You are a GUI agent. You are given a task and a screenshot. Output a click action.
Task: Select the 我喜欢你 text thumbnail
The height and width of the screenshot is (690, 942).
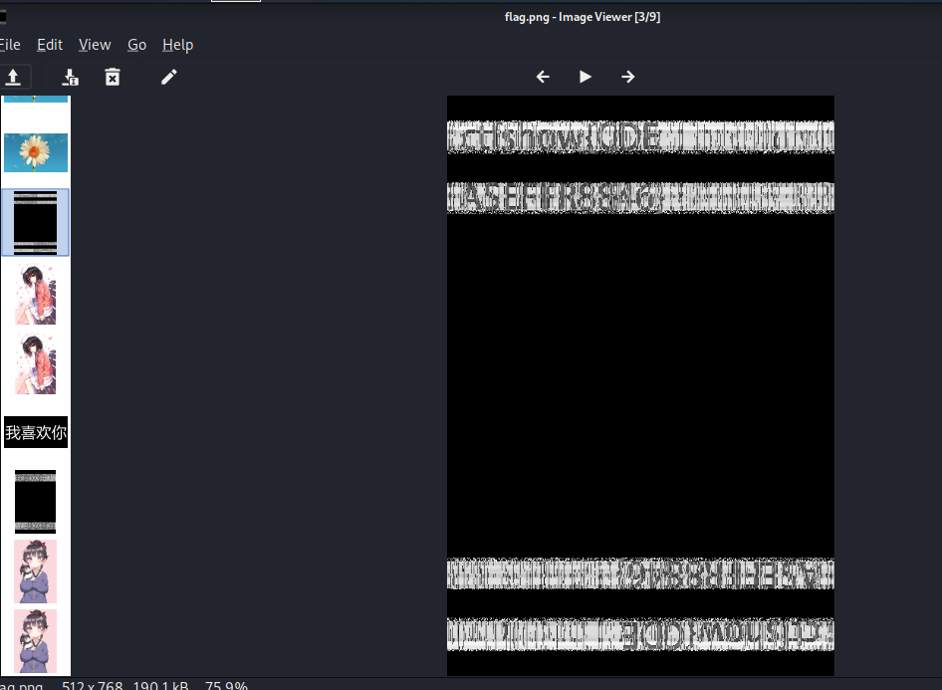click(36, 432)
